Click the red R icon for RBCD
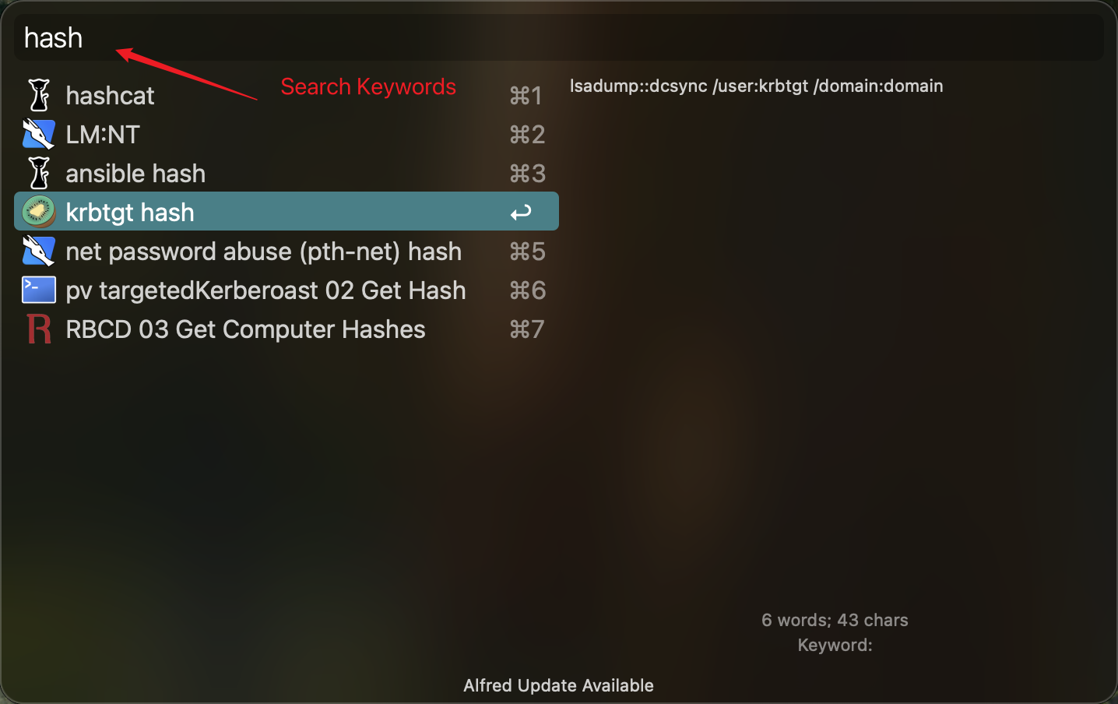Image resolution: width=1118 pixels, height=704 pixels. click(39, 329)
